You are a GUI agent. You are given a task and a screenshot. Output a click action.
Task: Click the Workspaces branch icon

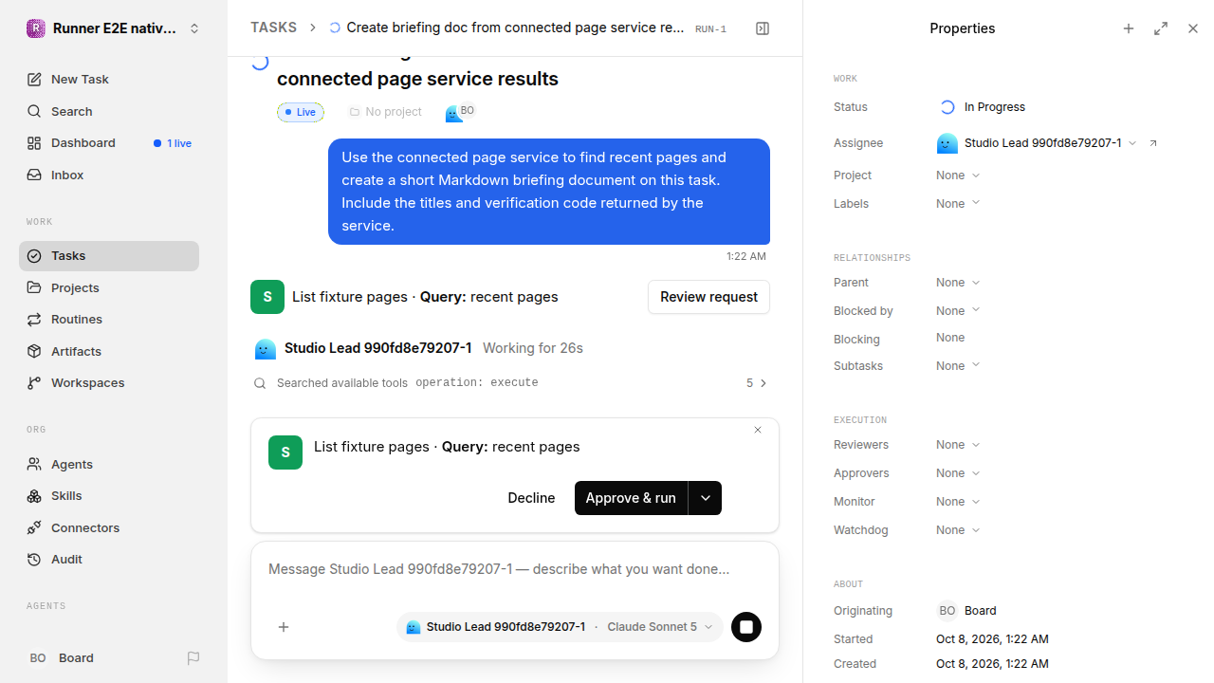click(34, 383)
